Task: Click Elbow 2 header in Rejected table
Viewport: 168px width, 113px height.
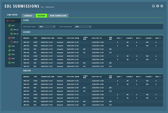Action: point(130,77)
